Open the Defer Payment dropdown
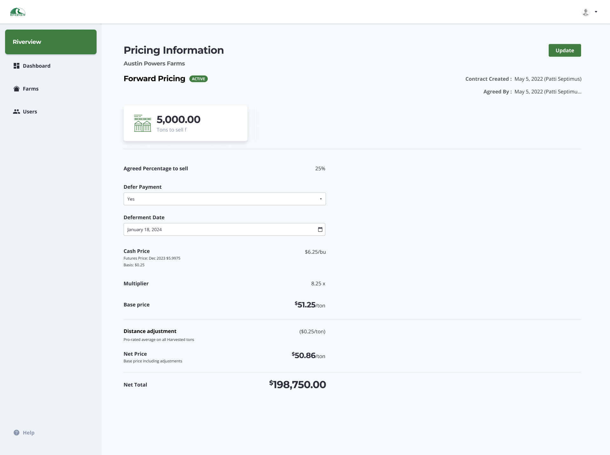 (x=224, y=199)
